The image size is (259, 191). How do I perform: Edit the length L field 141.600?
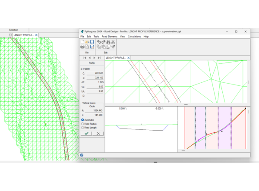click(x=94, y=115)
